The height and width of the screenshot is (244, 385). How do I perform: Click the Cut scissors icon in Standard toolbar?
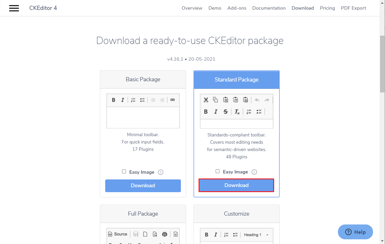pyautogui.click(x=206, y=100)
